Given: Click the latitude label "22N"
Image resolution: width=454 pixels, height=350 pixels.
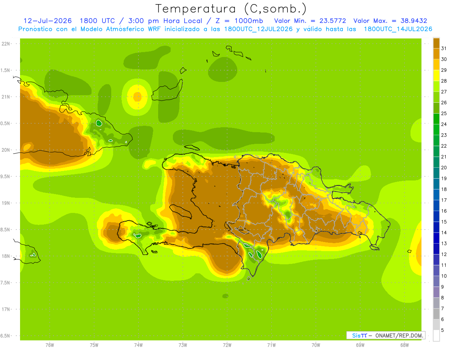Looking at the screenshot, I should point(6,44).
